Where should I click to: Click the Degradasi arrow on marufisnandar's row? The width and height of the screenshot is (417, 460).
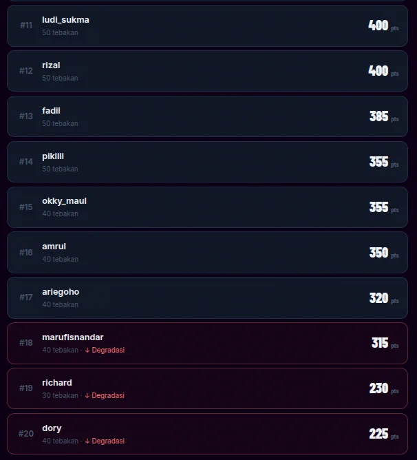[x=87, y=351]
